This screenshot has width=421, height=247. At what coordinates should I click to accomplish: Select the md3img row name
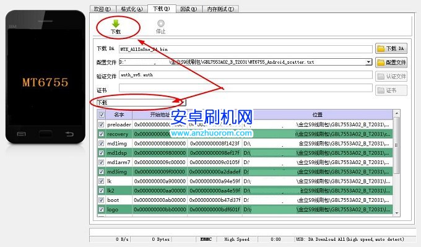[x=117, y=171]
